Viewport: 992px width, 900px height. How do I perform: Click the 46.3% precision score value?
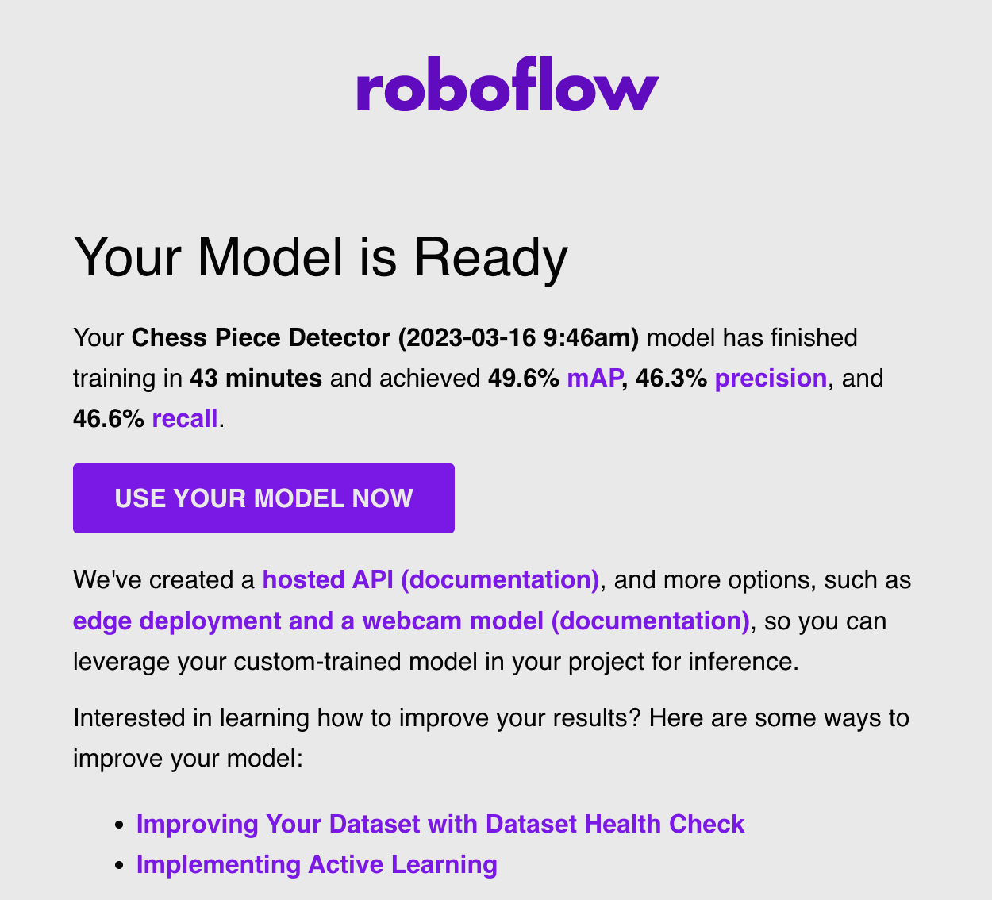671,378
